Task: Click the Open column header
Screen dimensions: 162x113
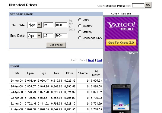Action: click(30, 73)
